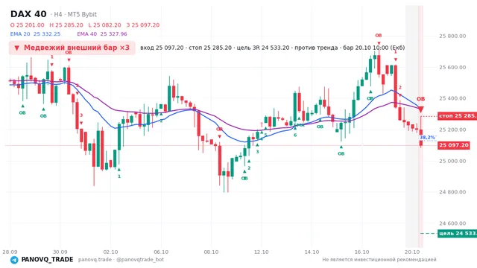Click the 25 800.00 price axis label
The height and width of the screenshot is (268, 477).
click(x=452, y=36)
